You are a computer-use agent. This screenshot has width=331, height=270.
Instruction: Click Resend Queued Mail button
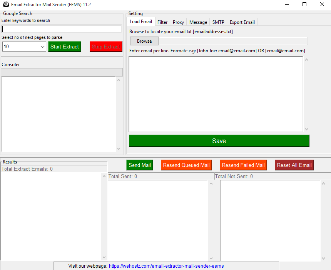tap(186, 165)
